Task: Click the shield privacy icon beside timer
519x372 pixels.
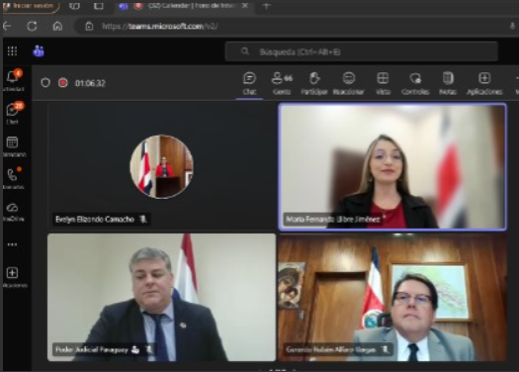Action: coord(45,82)
